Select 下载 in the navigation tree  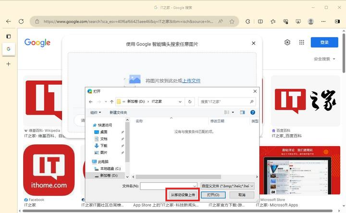[104, 146]
